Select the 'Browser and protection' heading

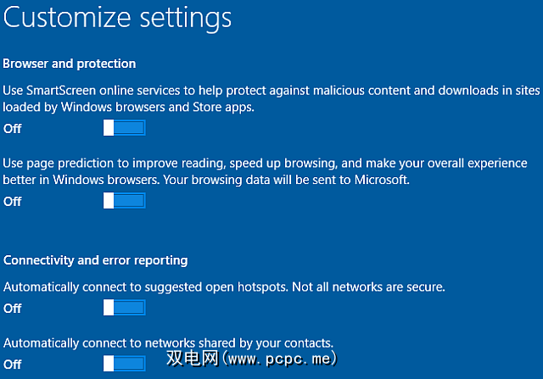70,64
